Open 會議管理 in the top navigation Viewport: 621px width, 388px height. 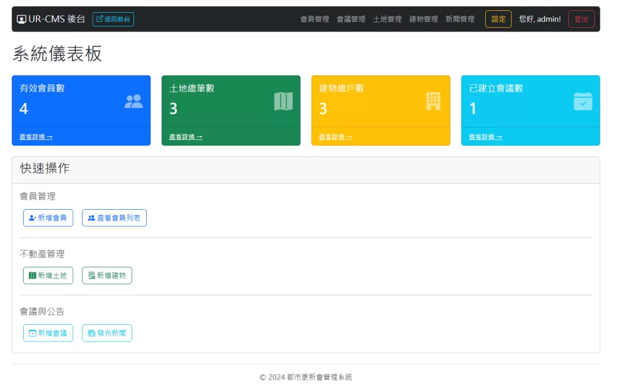tap(351, 19)
